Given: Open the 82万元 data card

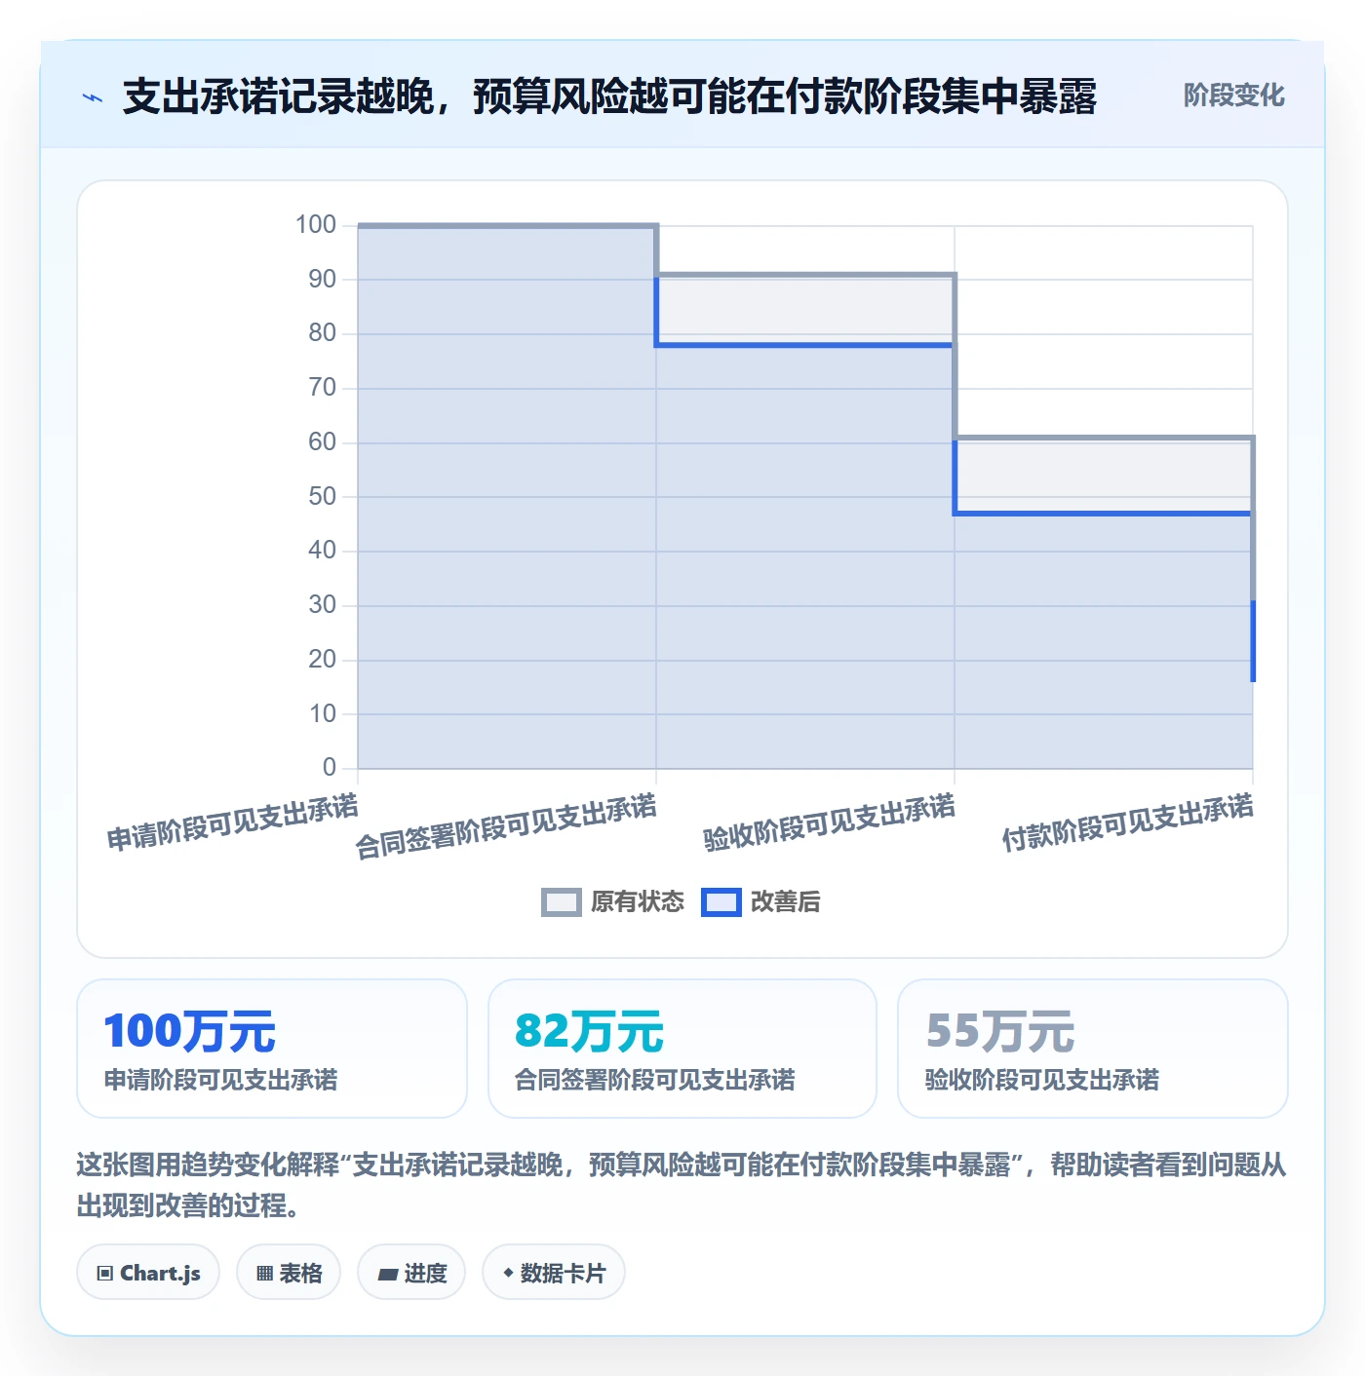Looking at the screenshot, I should click(682, 1049).
